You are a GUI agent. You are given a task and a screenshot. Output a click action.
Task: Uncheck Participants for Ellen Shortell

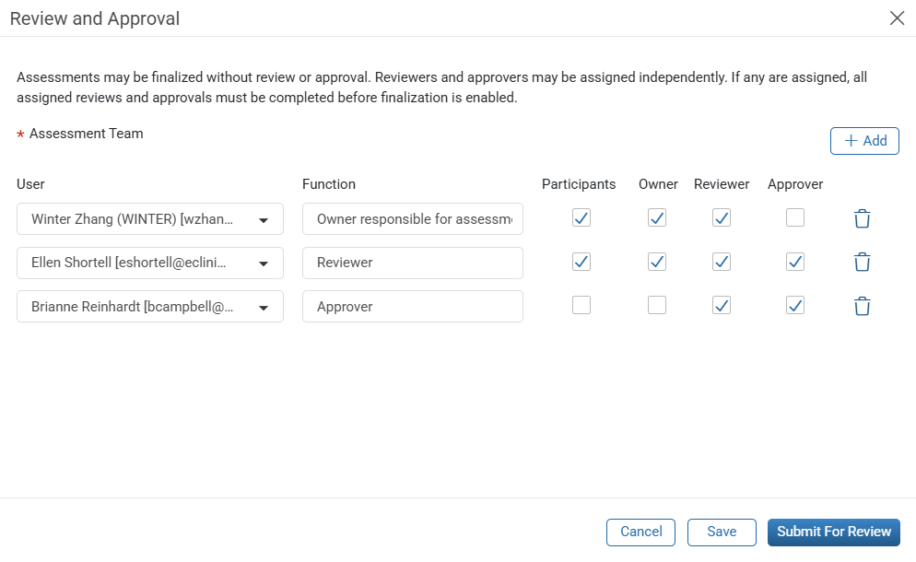click(581, 262)
